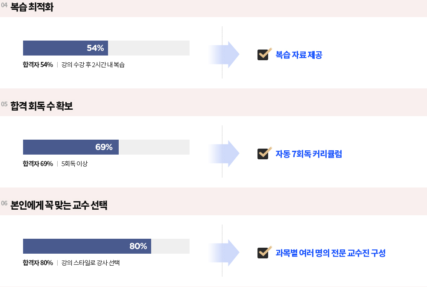Open the 과목별 여러 명의 전문 교수진 구성 link
The width and height of the screenshot is (427, 287).
[x=330, y=253]
